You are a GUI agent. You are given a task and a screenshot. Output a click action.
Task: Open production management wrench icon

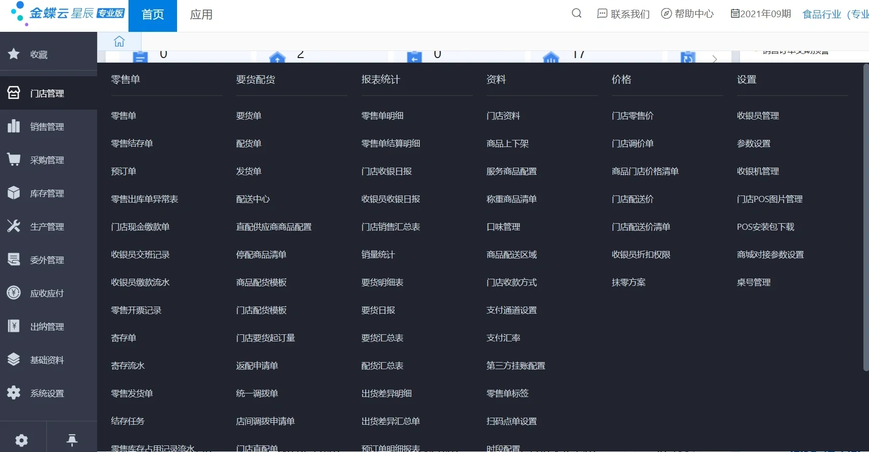[x=14, y=226]
